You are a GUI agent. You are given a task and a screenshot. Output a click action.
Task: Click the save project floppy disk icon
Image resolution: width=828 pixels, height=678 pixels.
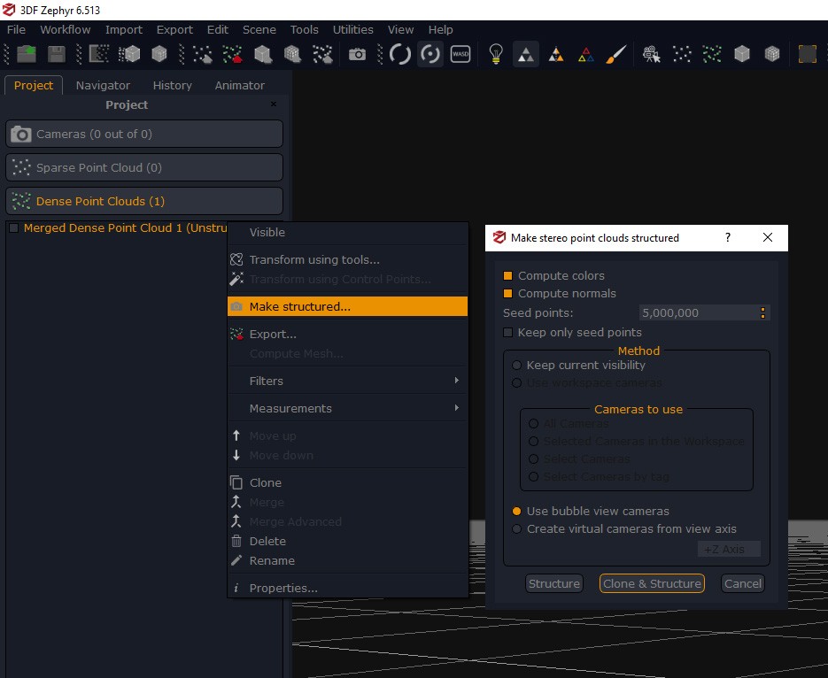(57, 54)
